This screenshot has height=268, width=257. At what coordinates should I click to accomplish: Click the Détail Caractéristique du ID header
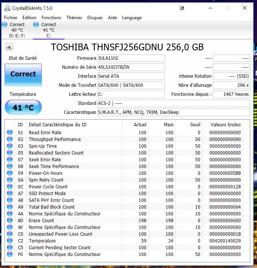tap(58, 124)
